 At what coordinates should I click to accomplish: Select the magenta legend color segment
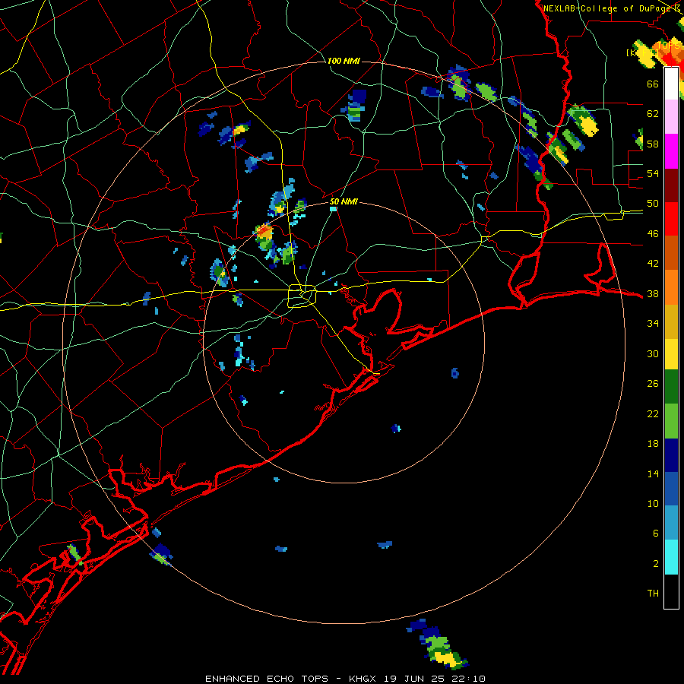(671, 151)
